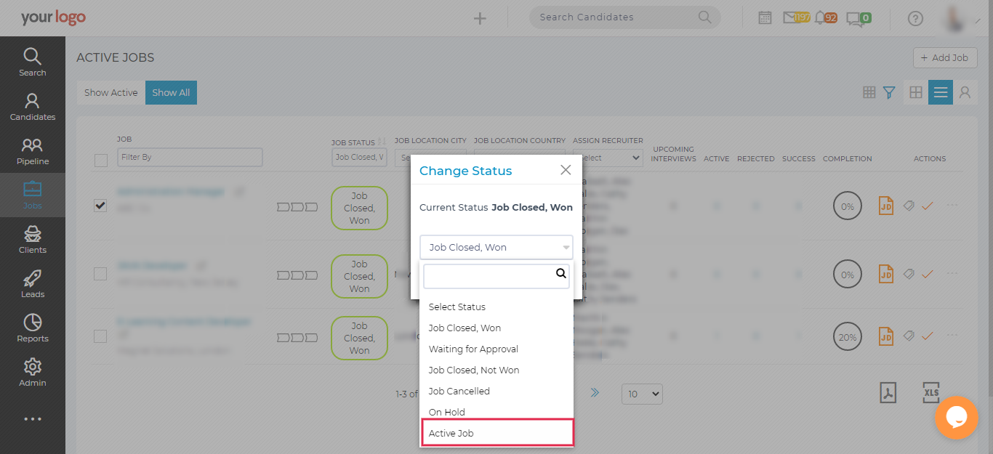The image size is (993, 454).
Task: Uncheck the first job row checkbox
Action: (100, 206)
